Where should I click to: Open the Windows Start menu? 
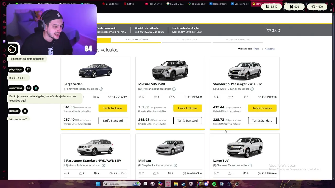pos(98,184)
